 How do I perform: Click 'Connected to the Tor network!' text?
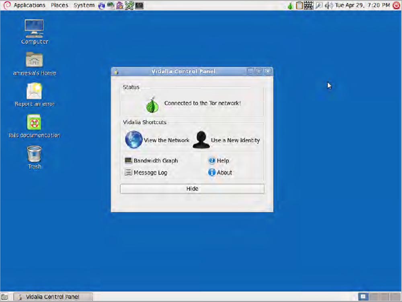203,103
